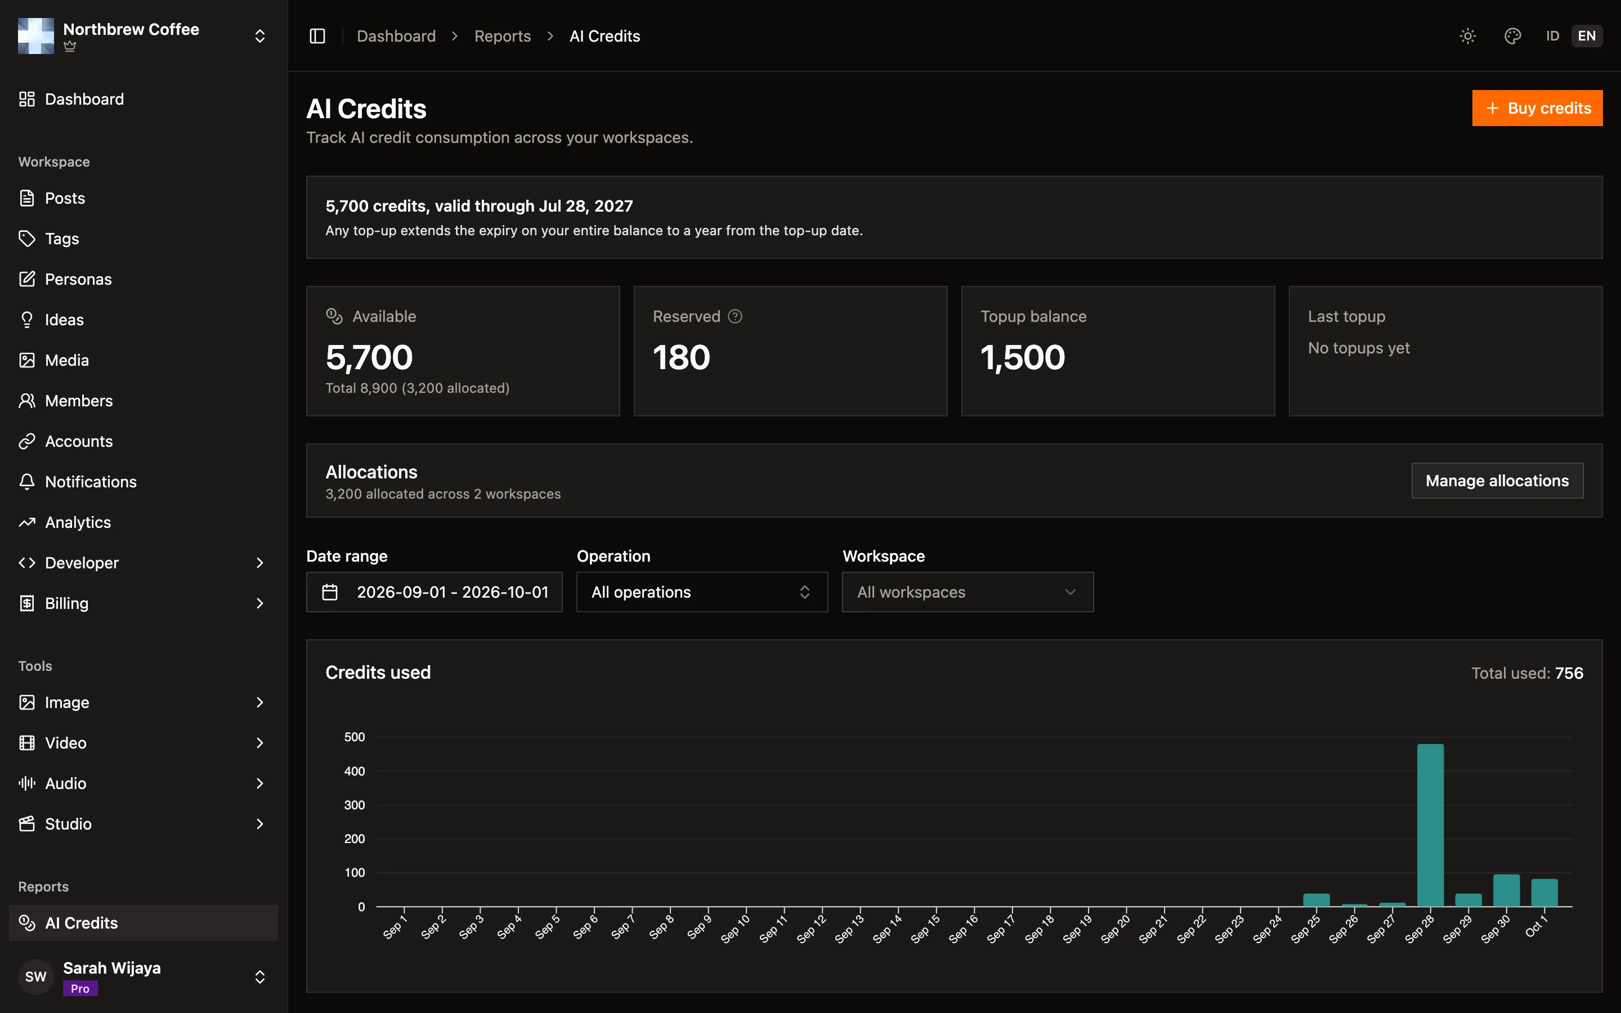Open the Northbrew Coffee workspace switcher

point(144,36)
